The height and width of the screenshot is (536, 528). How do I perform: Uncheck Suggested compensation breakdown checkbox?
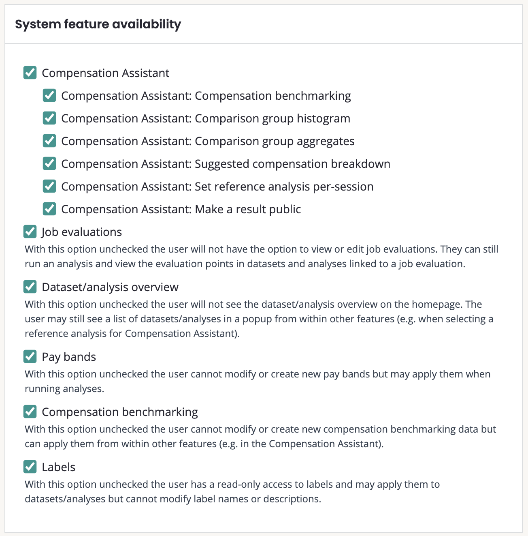49,164
